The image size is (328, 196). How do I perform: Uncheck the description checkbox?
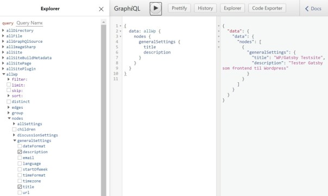coord(20,152)
